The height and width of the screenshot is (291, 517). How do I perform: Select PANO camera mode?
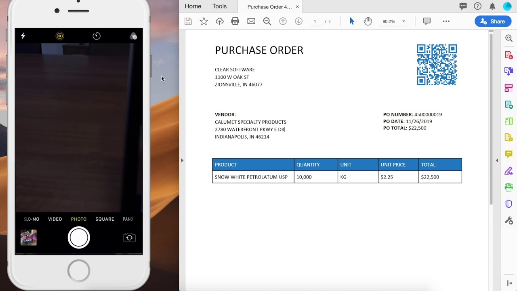pyautogui.click(x=128, y=219)
